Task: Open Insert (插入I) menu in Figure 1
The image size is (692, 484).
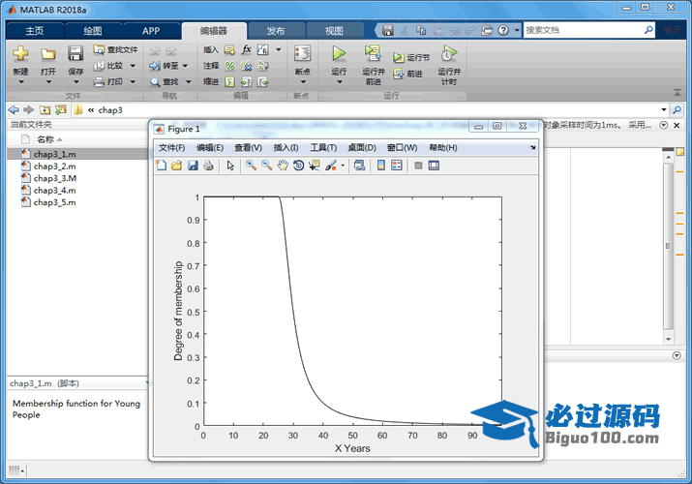Action: coord(286,147)
